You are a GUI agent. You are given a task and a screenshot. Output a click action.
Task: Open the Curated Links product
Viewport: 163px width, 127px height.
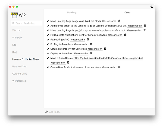[x=20, y=73]
